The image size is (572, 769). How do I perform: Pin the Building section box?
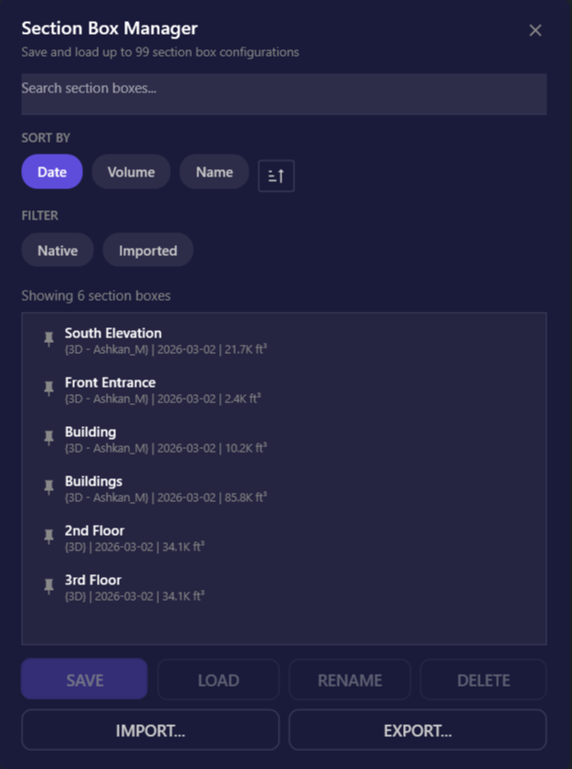point(48,437)
